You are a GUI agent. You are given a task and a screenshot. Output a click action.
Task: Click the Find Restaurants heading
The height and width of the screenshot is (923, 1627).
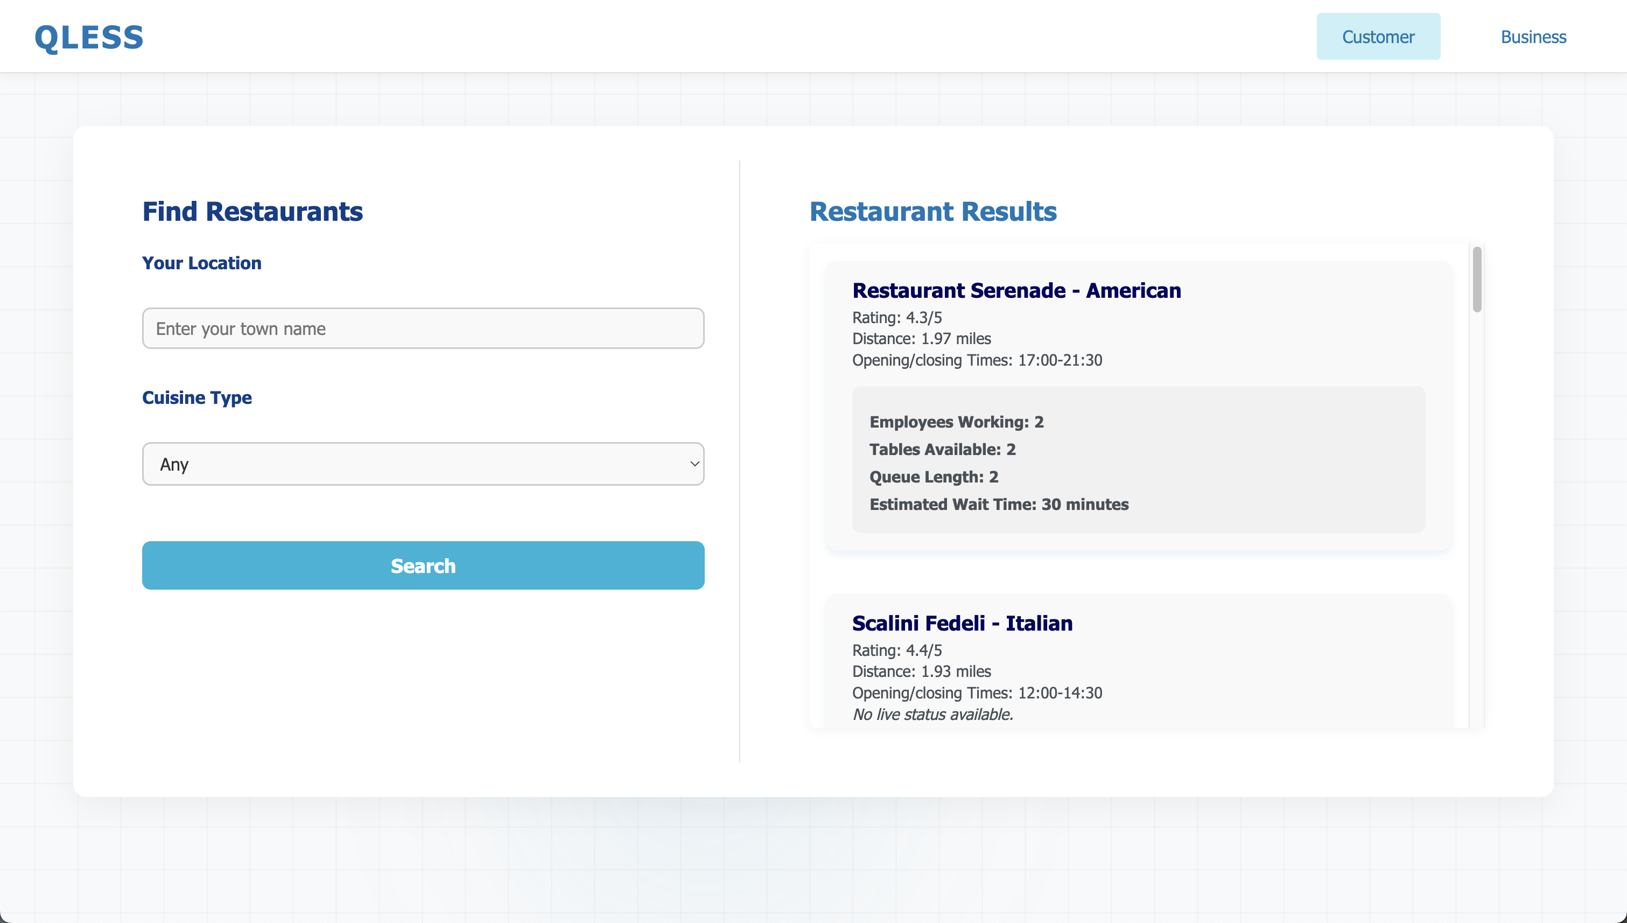click(253, 212)
